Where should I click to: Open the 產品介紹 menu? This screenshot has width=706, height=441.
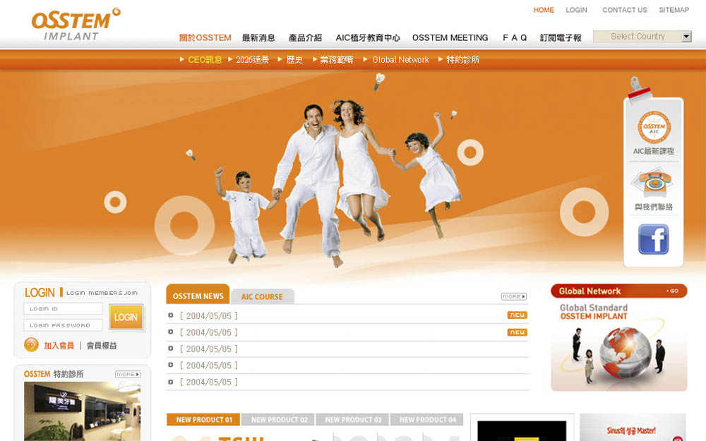[305, 38]
